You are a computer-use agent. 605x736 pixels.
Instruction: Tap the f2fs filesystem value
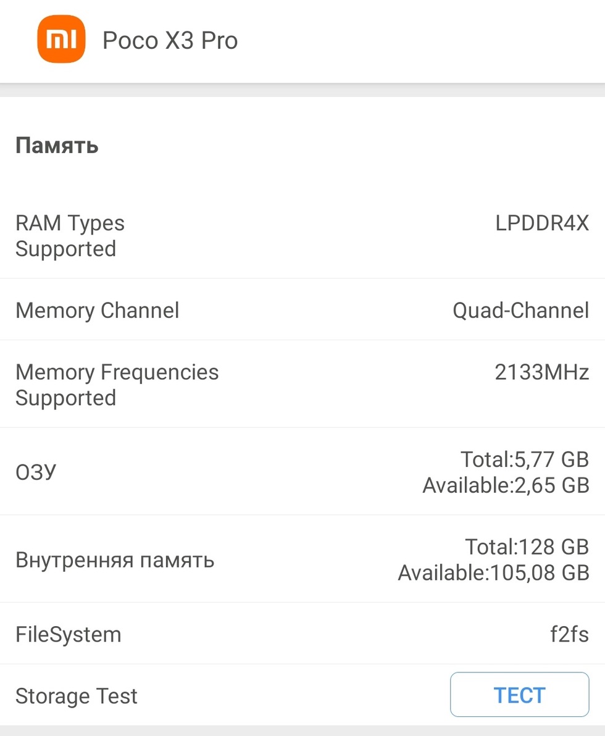[569, 635]
